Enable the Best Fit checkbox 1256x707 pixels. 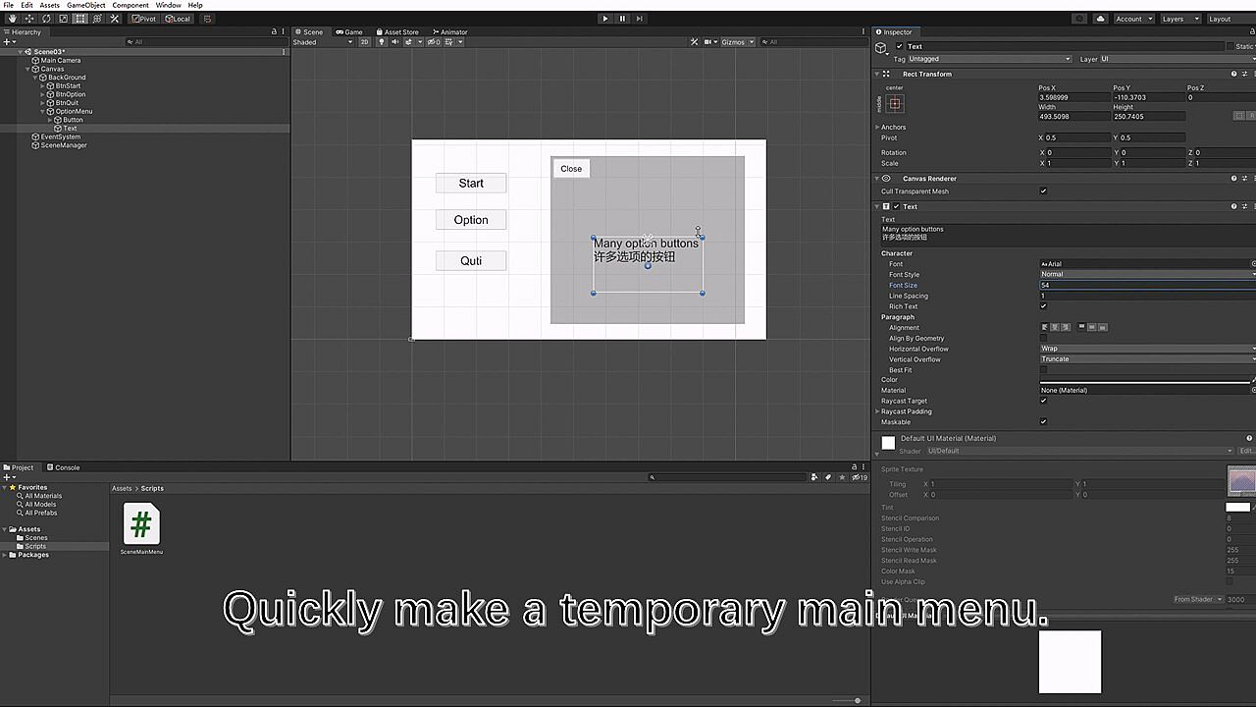(1043, 370)
